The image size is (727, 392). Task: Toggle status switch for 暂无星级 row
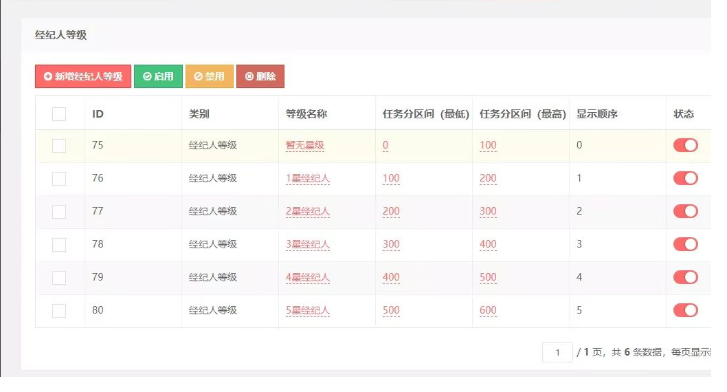click(686, 145)
